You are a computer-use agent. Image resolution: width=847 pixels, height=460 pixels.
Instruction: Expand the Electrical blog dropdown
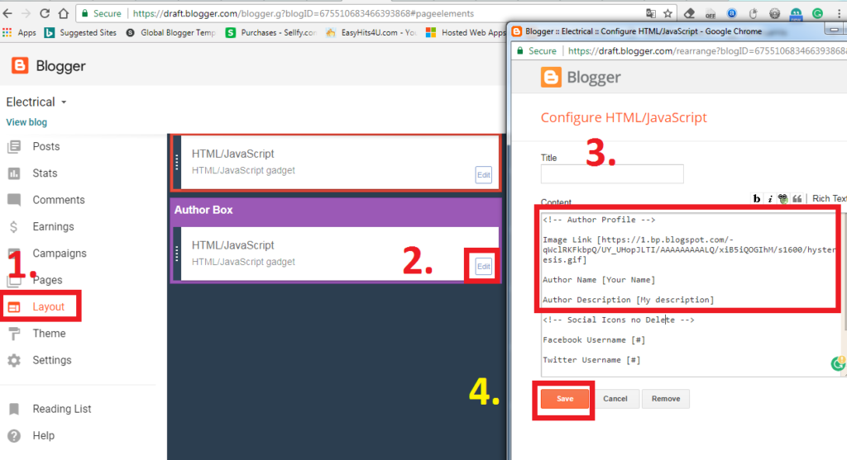(64, 102)
